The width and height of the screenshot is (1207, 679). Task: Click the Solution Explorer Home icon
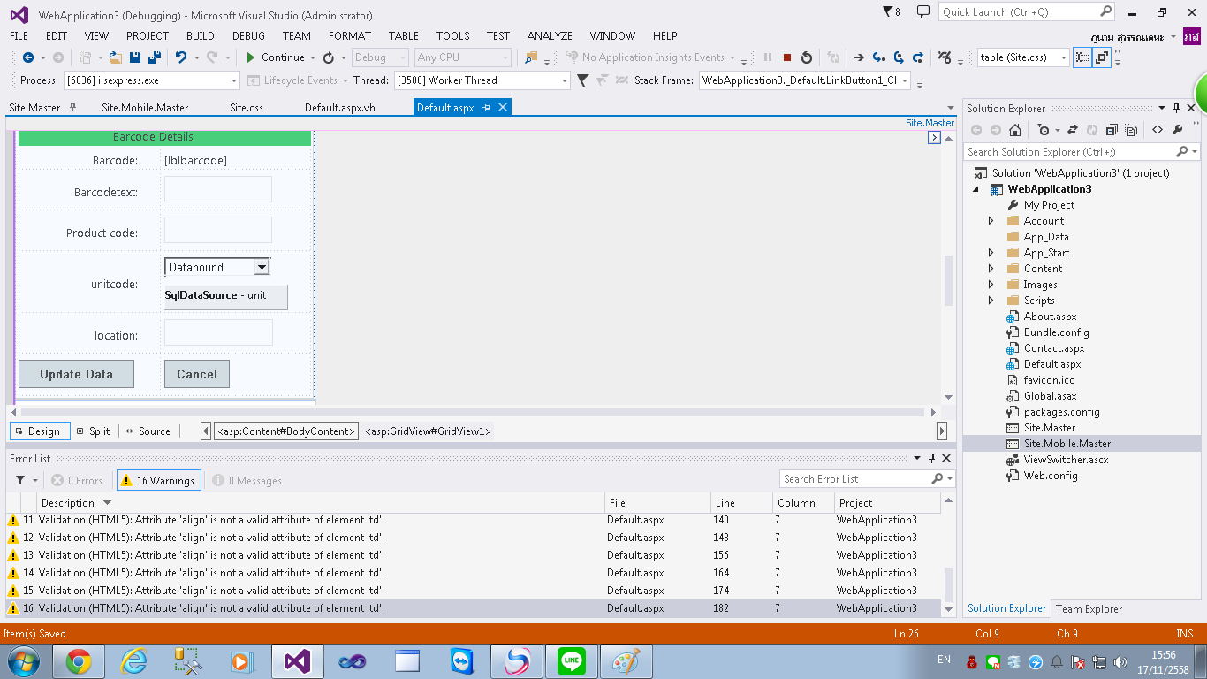[x=1015, y=130]
